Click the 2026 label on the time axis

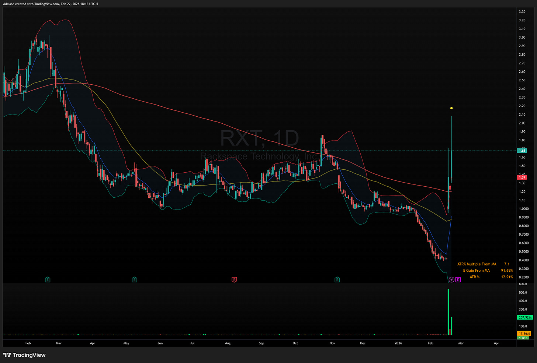pyautogui.click(x=398, y=343)
